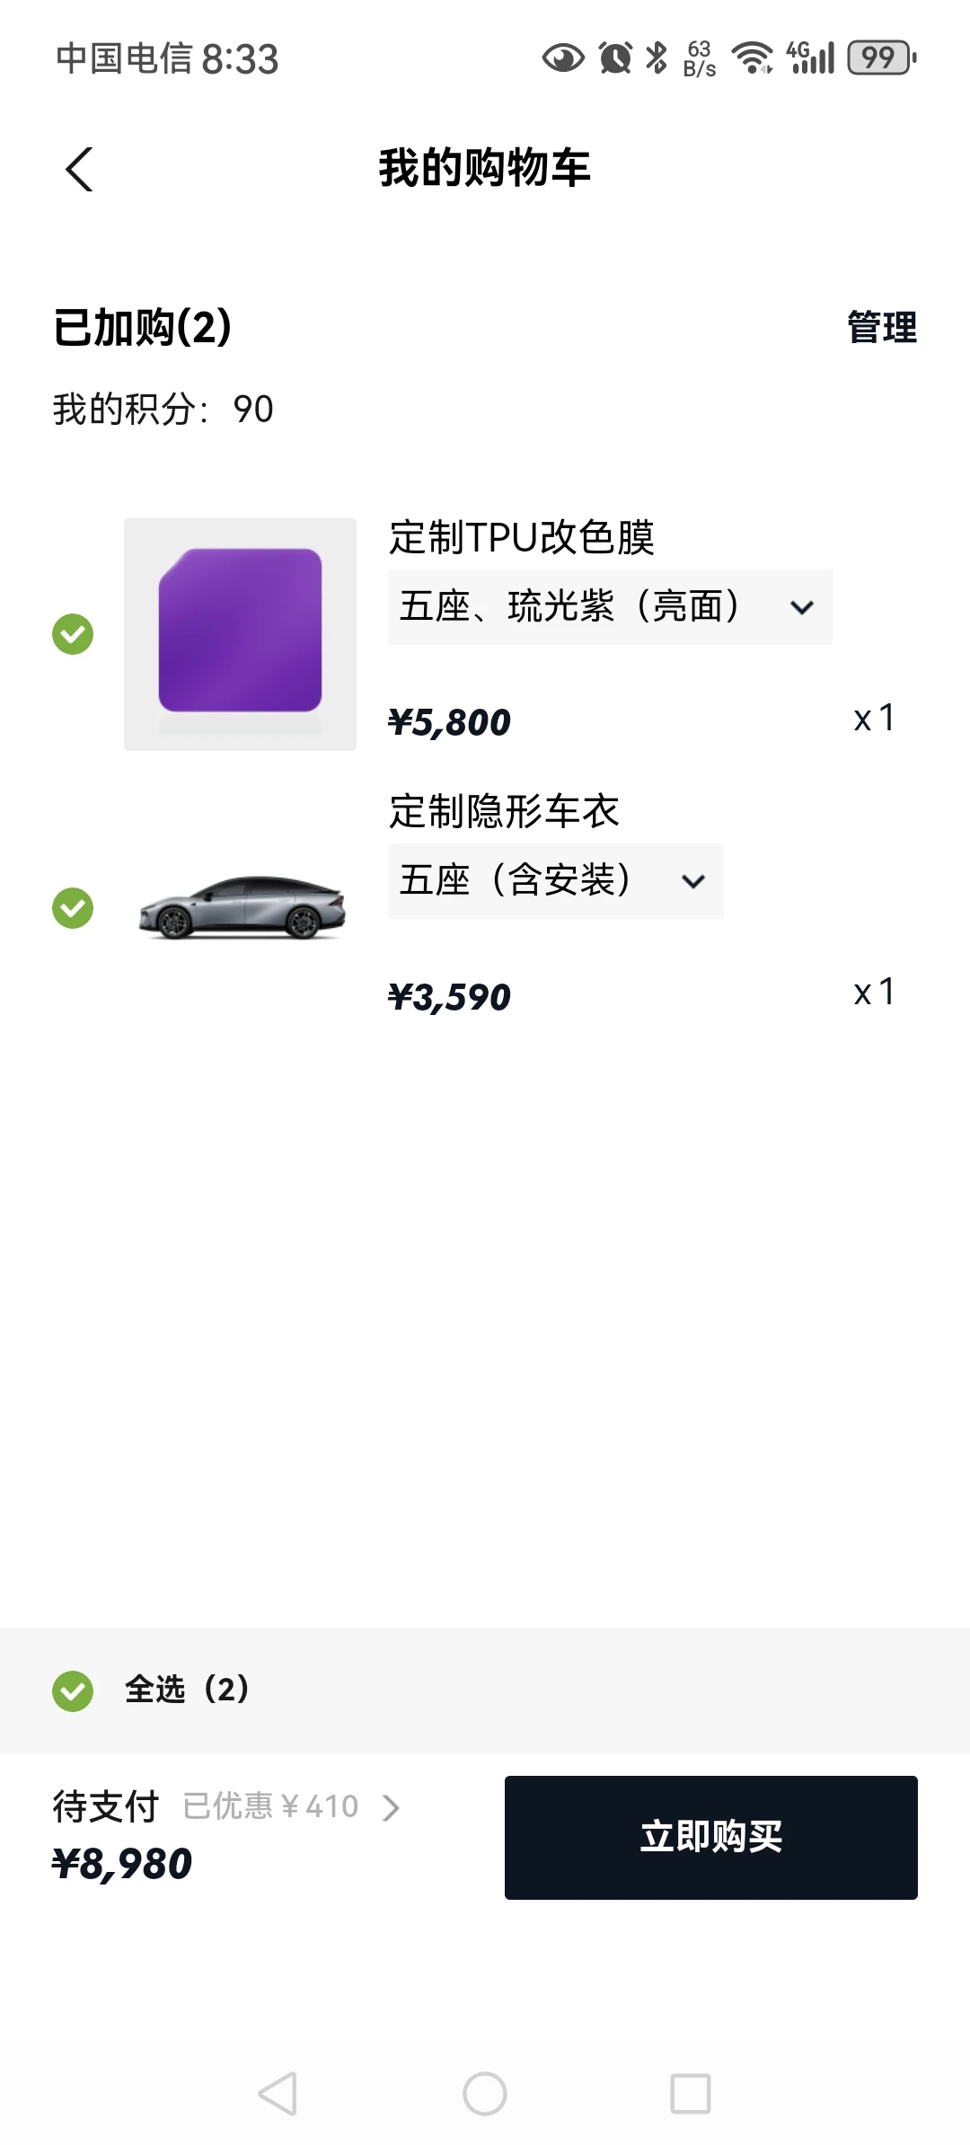Open the 五座（含安装） option dropdown
This screenshot has width=970, height=2145.
coord(555,881)
